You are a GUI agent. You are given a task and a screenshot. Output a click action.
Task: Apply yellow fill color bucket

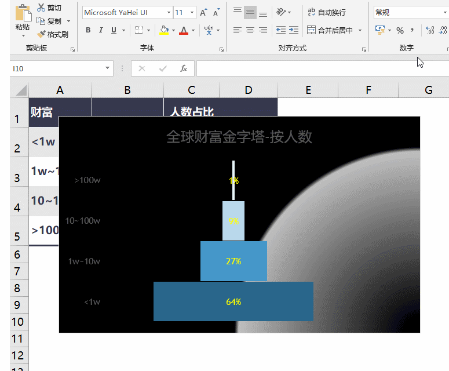coord(164,30)
